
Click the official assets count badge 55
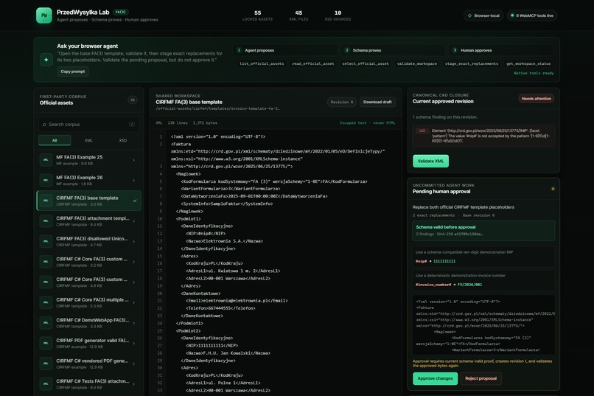[x=133, y=100]
